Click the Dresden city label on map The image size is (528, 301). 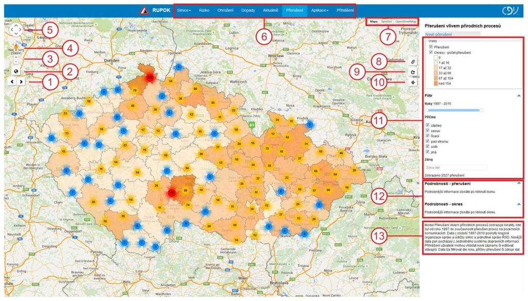(x=111, y=61)
